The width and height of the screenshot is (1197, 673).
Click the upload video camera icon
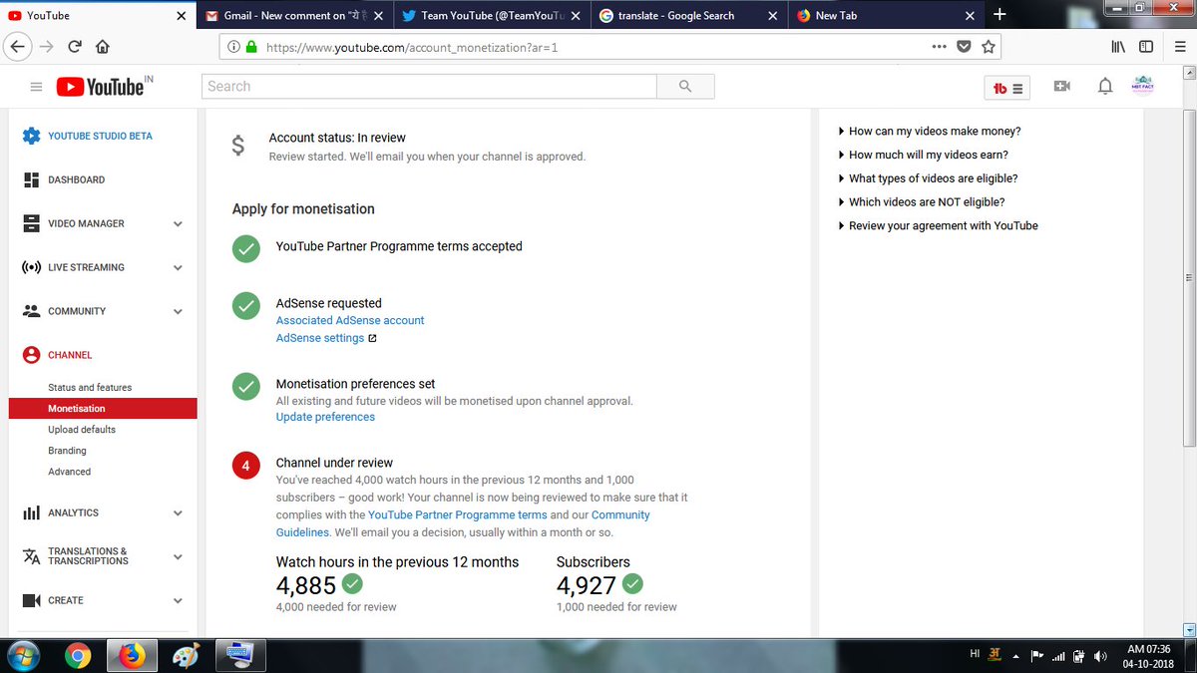click(1062, 87)
